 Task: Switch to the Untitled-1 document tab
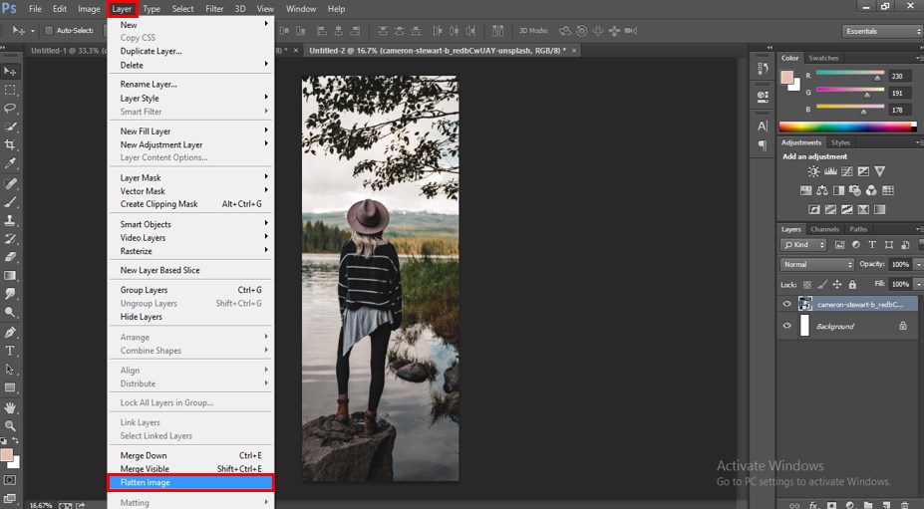pyautogui.click(x=66, y=51)
